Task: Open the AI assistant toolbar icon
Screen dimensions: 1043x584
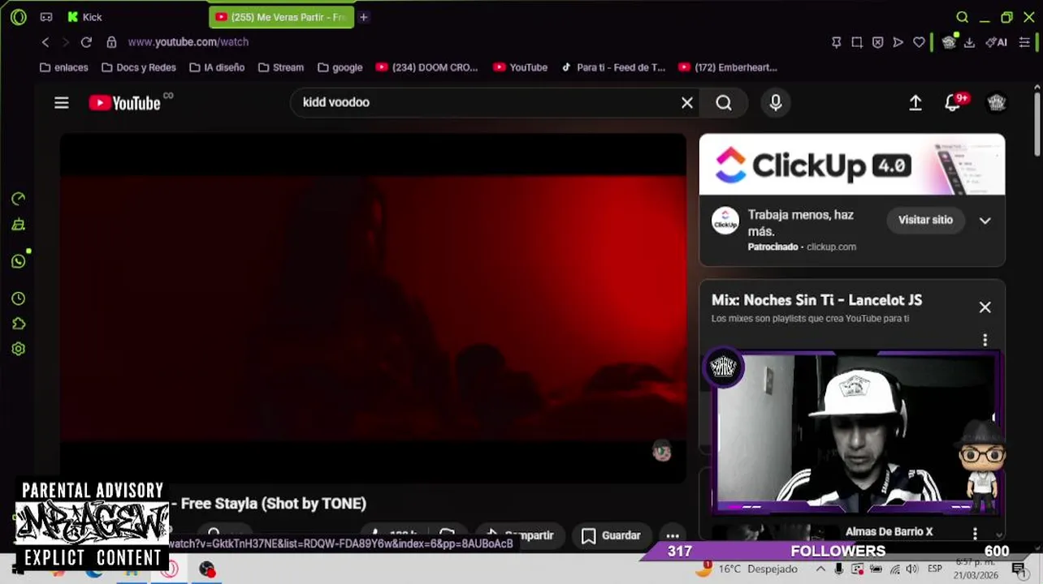Action: [996, 42]
